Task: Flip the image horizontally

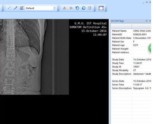Action: pos(65,8)
